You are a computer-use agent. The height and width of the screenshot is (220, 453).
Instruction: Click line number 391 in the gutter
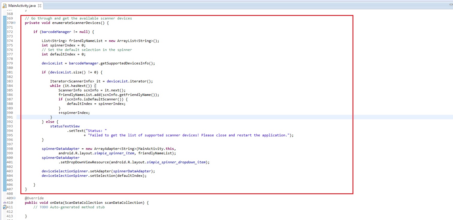click(x=10, y=117)
